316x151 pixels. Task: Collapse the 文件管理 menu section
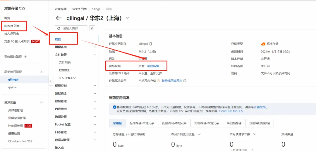click(x=95, y=55)
